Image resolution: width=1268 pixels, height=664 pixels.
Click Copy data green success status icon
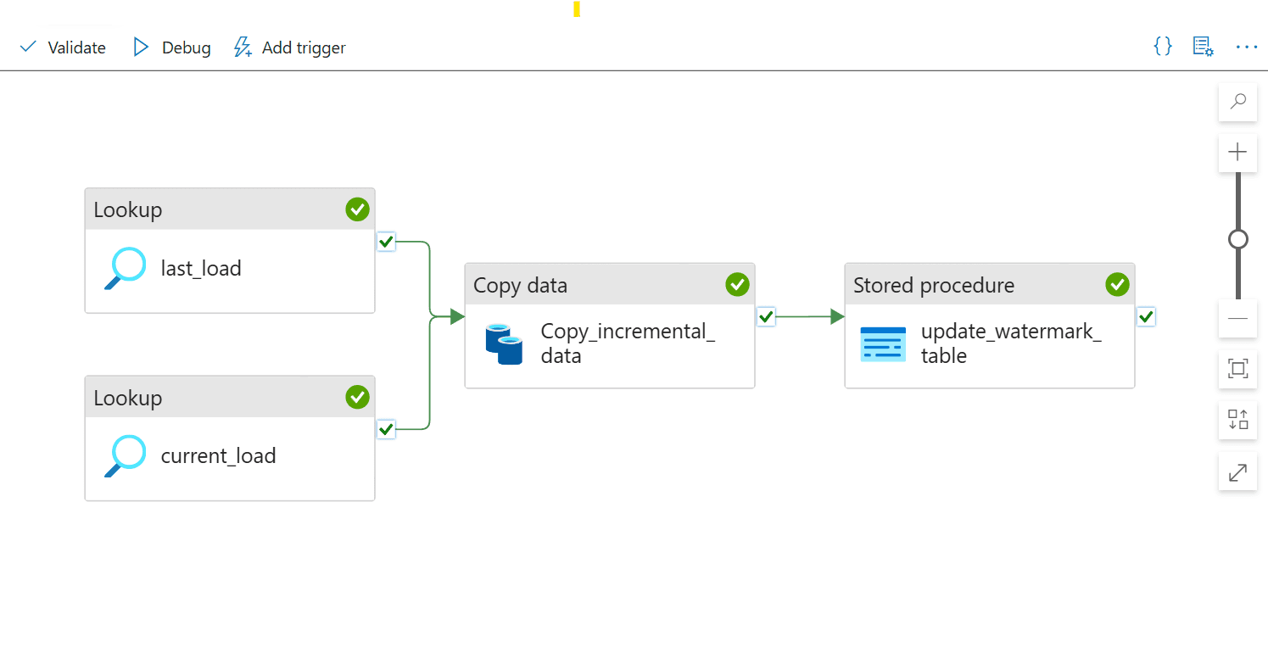(737, 284)
